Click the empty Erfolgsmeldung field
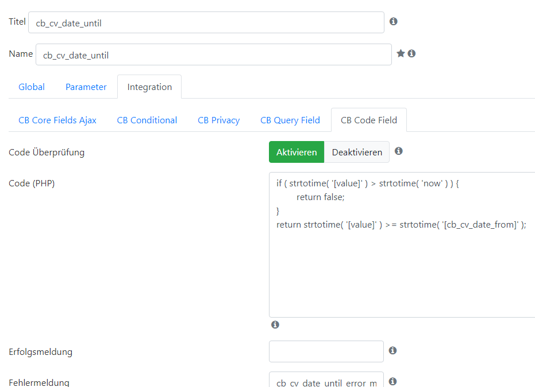 pos(326,351)
